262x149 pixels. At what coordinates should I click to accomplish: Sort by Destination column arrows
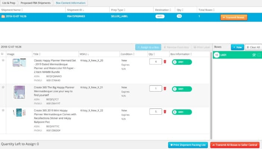170,10
